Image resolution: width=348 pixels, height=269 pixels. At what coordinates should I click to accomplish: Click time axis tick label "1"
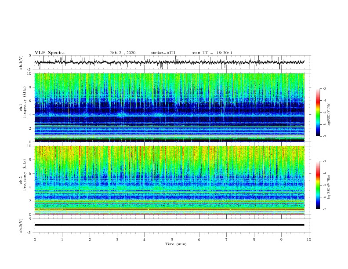pyautogui.click(x=62, y=240)
